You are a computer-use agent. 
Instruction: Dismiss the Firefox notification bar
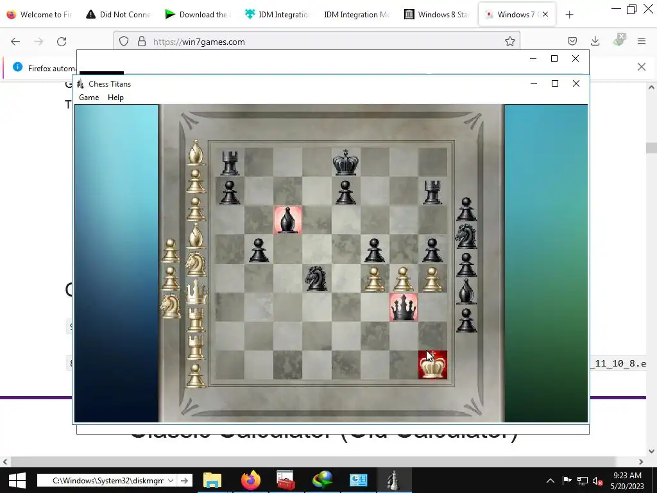pos(642,67)
